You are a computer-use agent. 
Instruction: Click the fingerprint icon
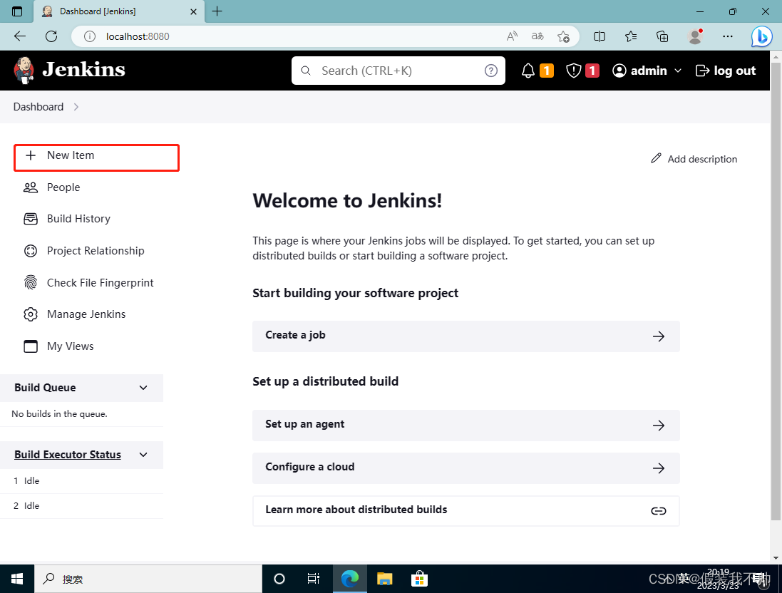point(31,282)
